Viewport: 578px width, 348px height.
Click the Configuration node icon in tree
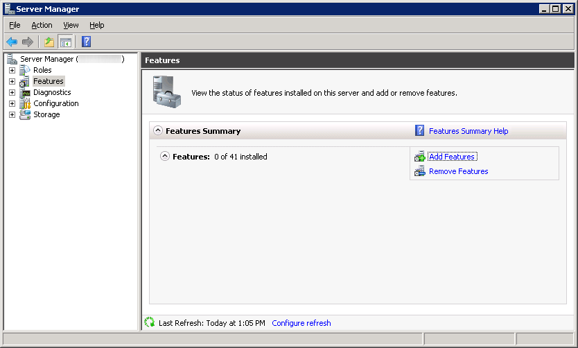click(x=25, y=103)
